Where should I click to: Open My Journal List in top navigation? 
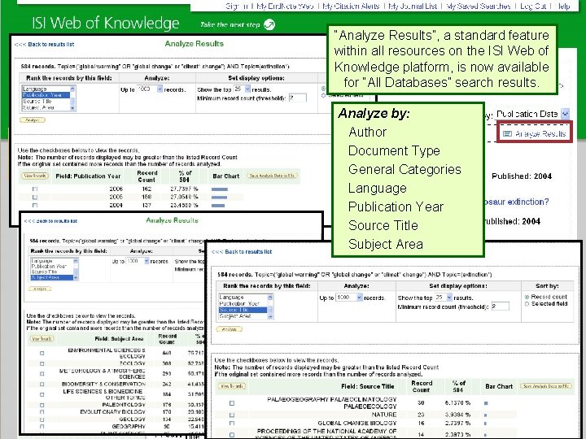tap(413, 6)
